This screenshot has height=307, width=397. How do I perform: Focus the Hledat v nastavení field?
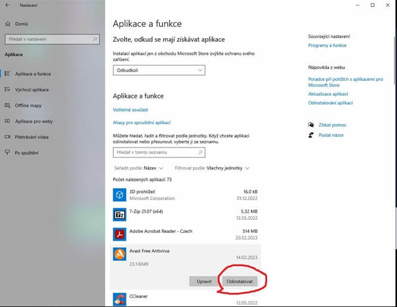click(x=52, y=39)
